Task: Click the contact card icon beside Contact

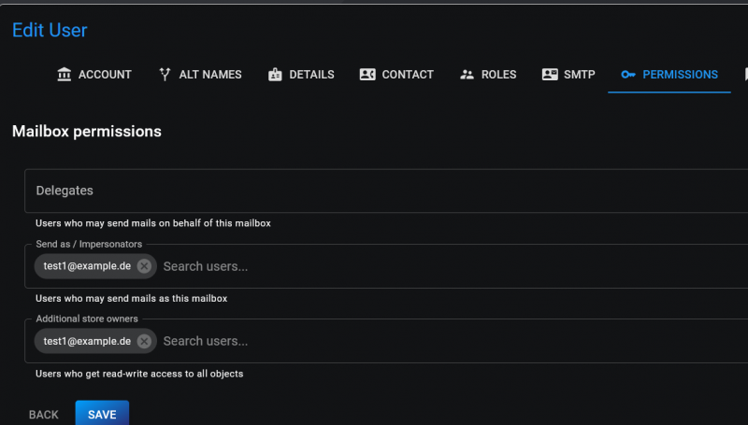Action: click(367, 75)
